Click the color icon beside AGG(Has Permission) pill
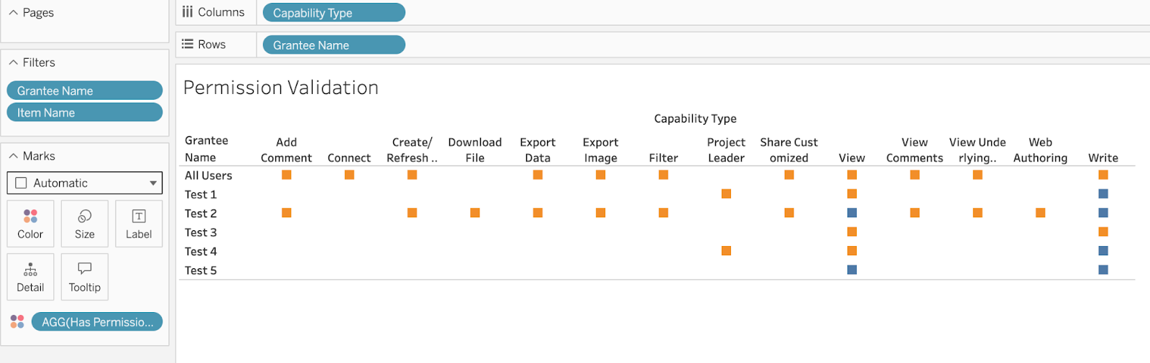Viewport: 1150px width, 363px height. point(17,321)
